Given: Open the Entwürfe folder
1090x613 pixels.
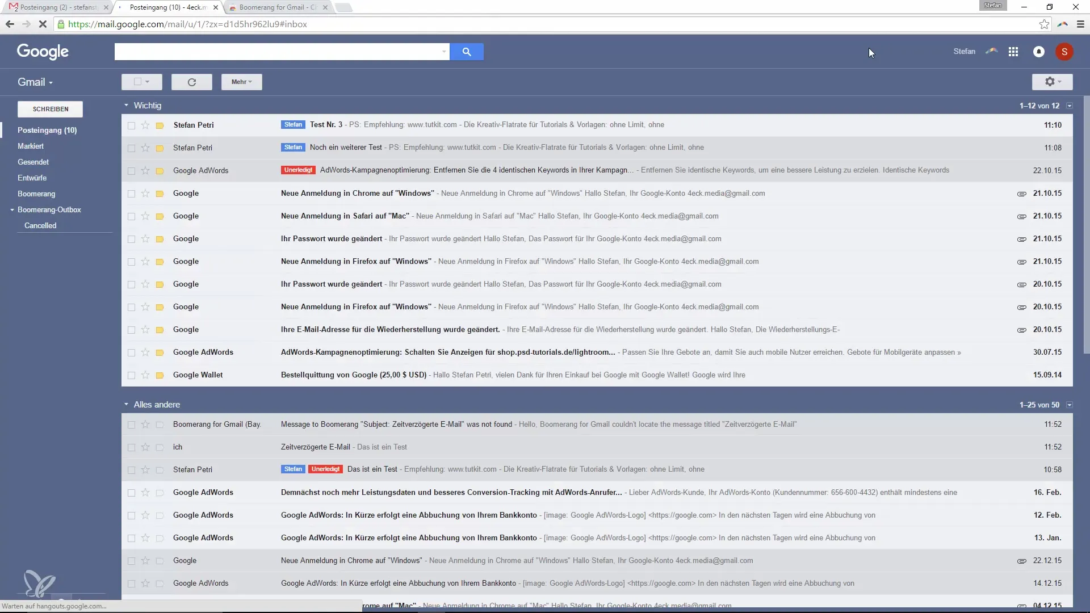Looking at the screenshot, I should coord(32,178).
